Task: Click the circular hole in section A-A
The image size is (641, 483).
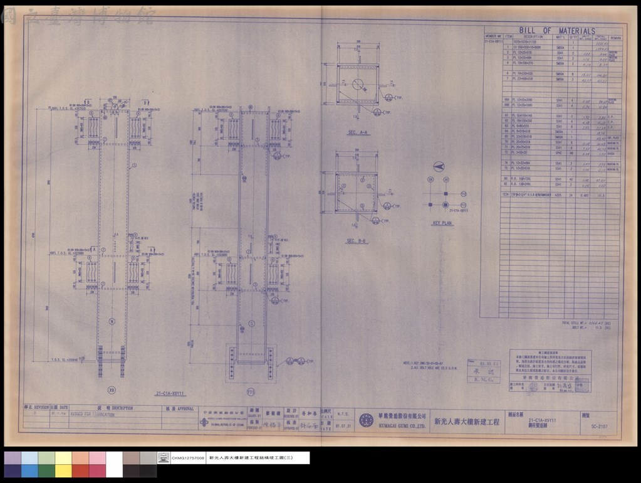Action: pos(358,85)
